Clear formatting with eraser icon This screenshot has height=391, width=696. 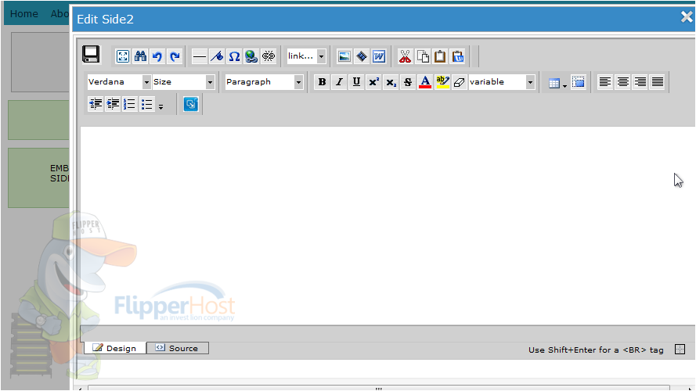pos(460,82)
